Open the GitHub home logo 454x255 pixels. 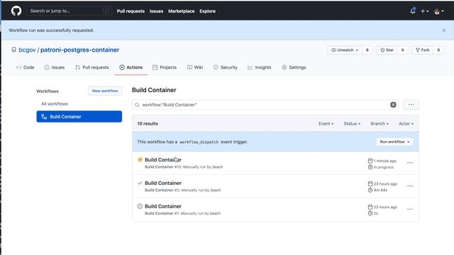(16, 11)
